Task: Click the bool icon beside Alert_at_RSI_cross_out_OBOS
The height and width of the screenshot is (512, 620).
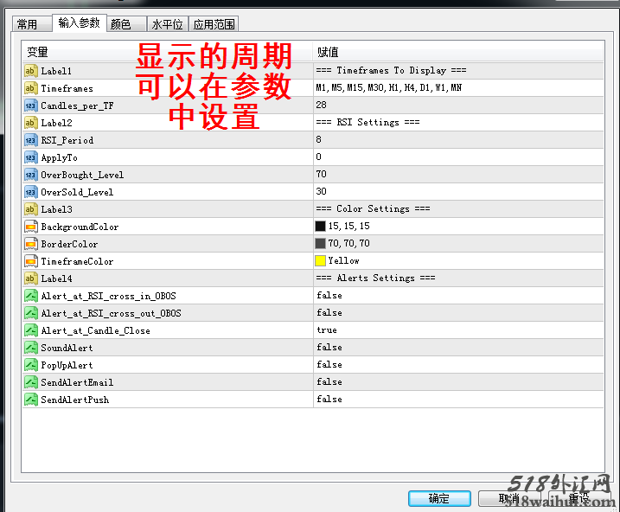Action: pyautogui.click(x=31, y=313)
